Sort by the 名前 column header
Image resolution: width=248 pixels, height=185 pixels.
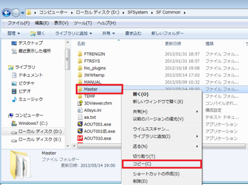[x=81, y=44]
